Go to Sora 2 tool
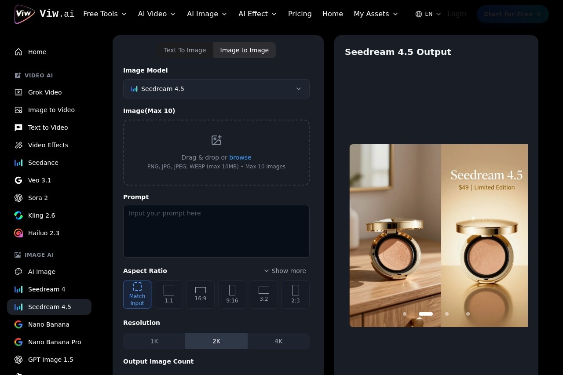 pos(38,198)
